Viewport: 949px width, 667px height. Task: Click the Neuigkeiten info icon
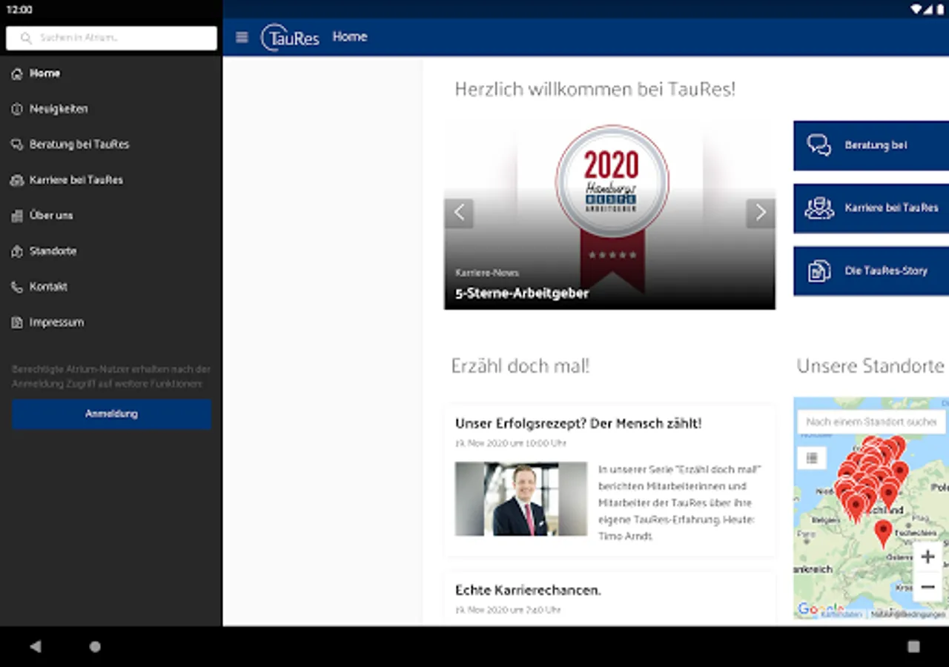(17, 109)
